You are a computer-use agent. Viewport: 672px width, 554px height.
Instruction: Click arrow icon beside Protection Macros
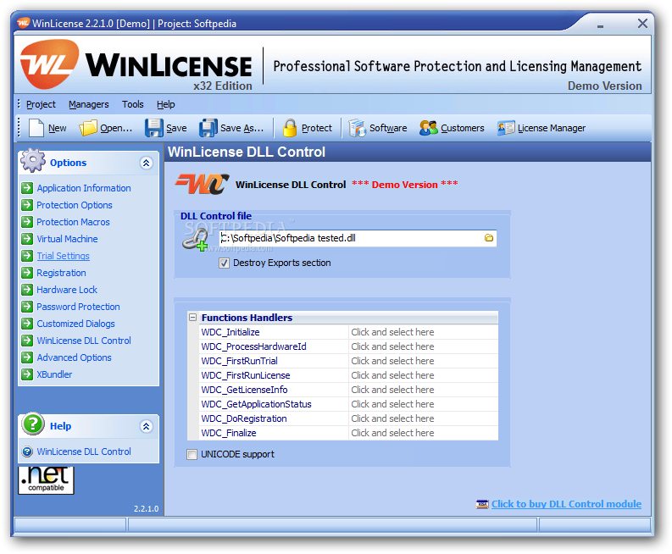[27, 221]
